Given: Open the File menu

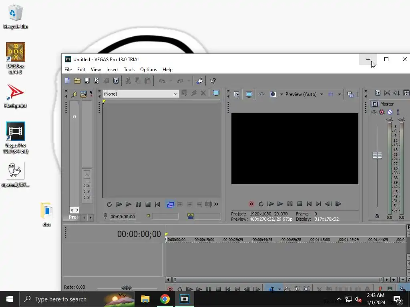Looking at the screenshot, I should (68, 70).
